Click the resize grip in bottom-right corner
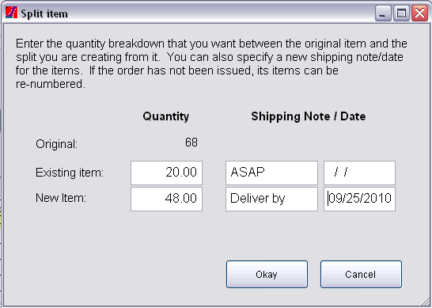This screenshot has width=432, height=308. click(x=426, y=302)
